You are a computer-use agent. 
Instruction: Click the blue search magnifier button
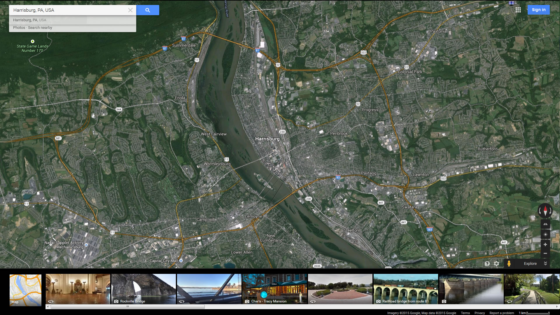click(148, 10)
